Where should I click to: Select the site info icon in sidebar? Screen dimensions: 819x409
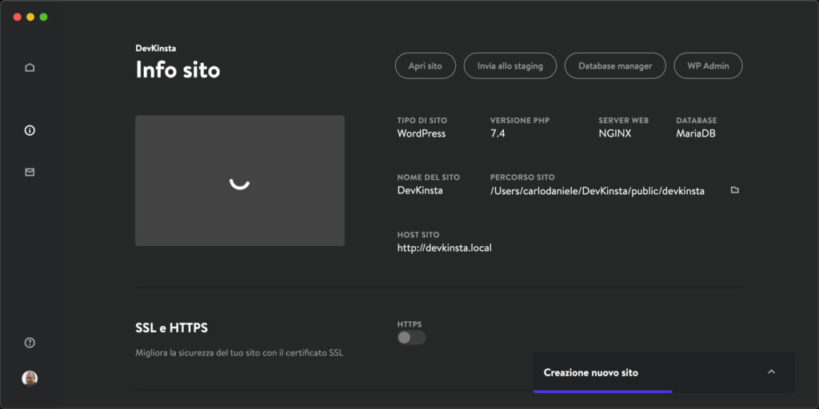tap(30, 130)
